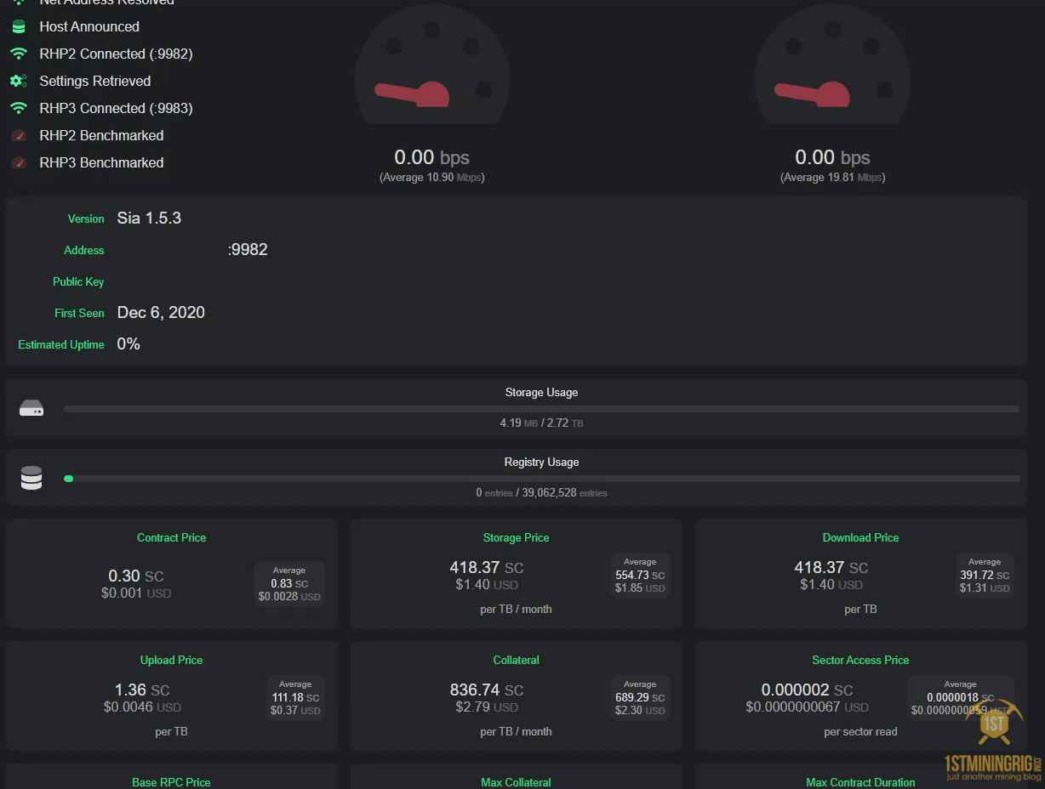Click the '0.000002 SC' sector access value

click(x=807, y=690)
